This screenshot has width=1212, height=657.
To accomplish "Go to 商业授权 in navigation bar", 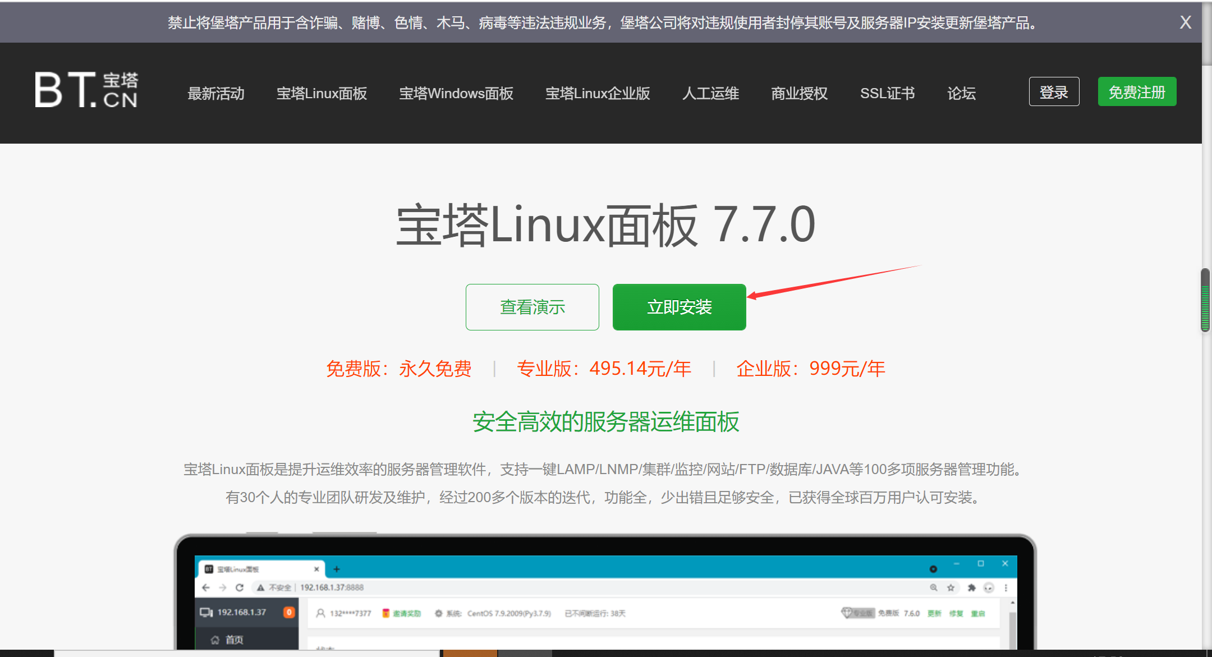I will pyautogui.click(x=799, y=93).
